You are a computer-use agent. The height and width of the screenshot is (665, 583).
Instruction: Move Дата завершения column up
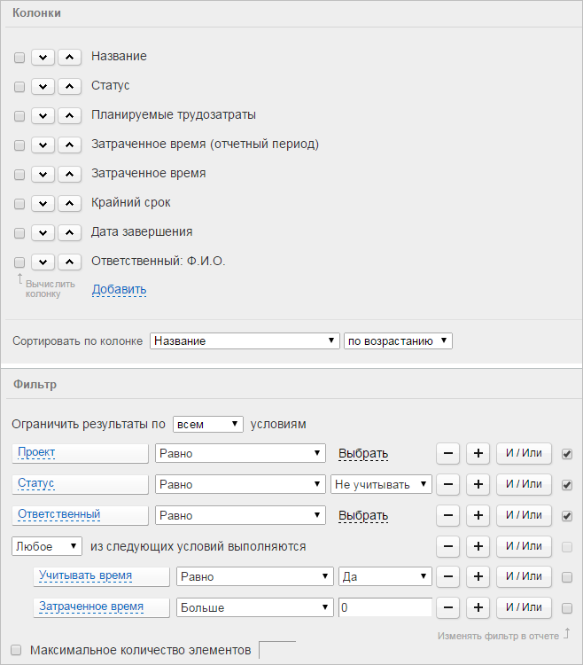[x=69, y=233]
